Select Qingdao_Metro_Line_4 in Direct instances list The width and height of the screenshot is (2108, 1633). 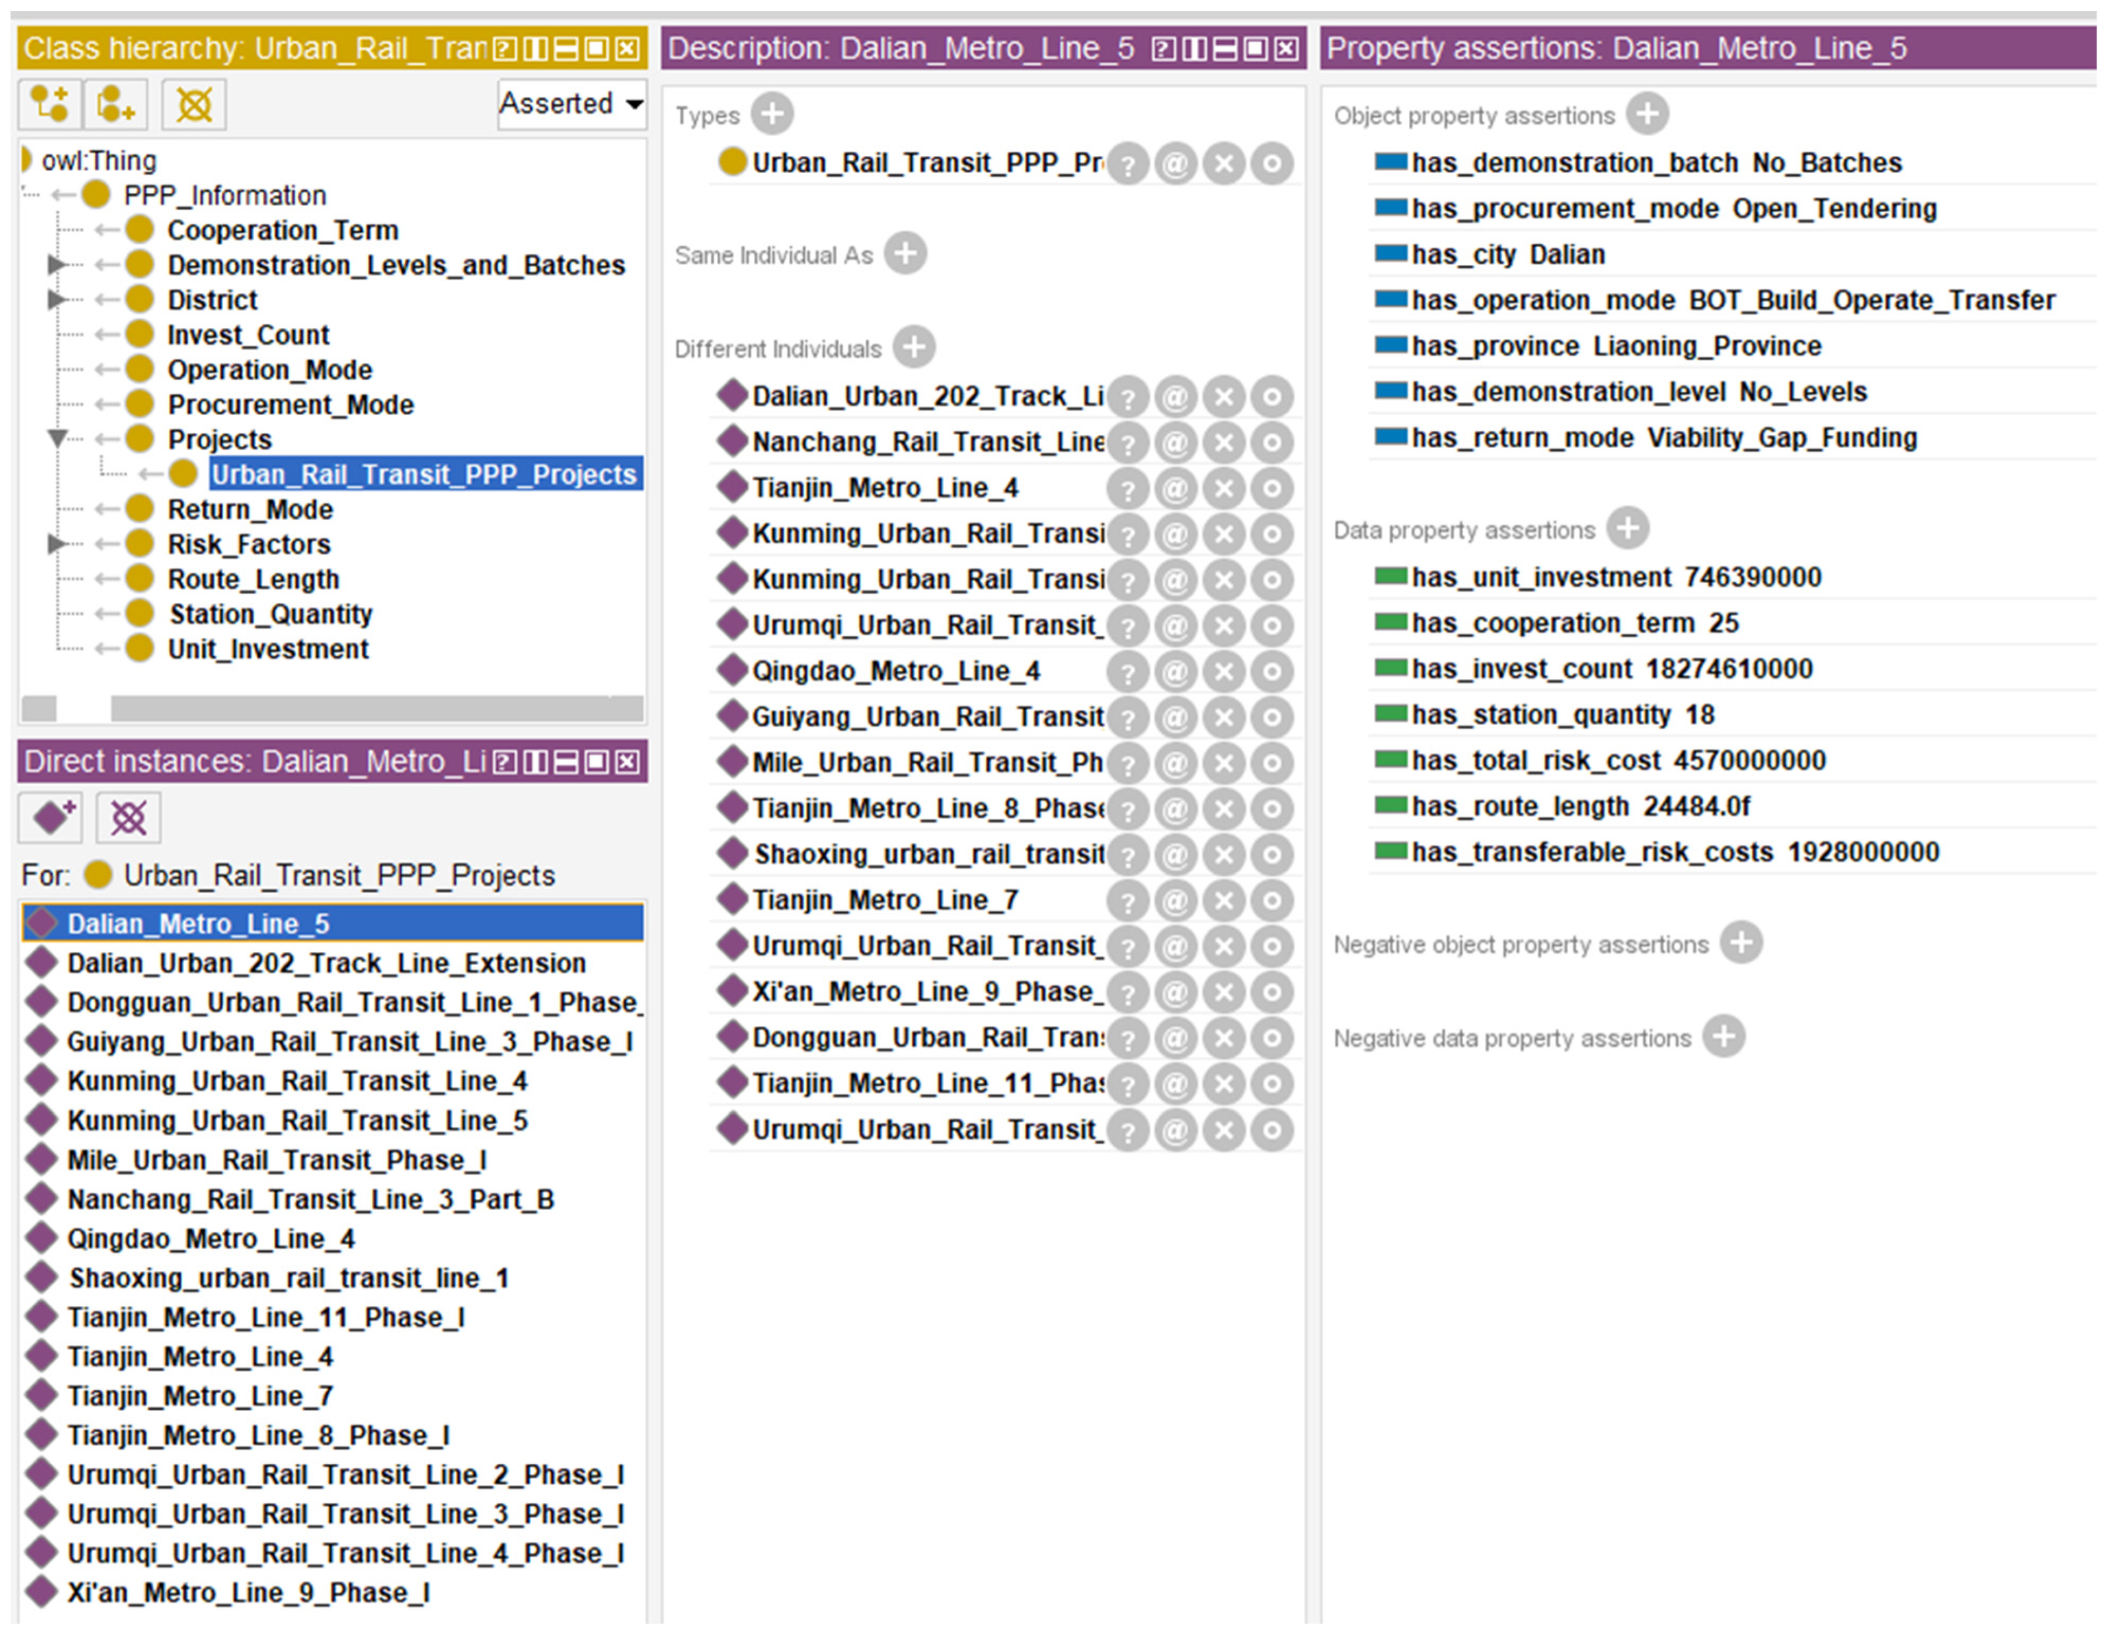click(210, 1238)
